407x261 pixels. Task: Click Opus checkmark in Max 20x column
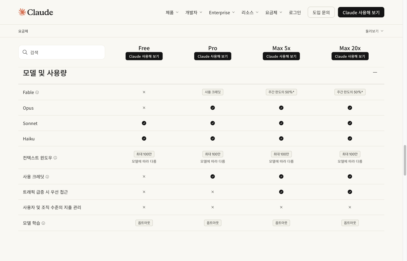coord(350,108)
